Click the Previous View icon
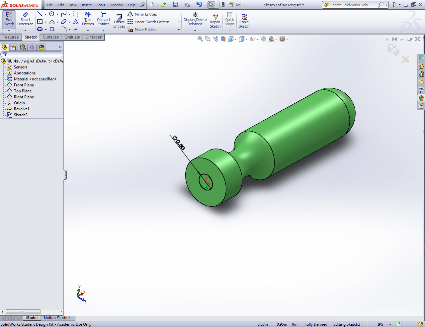Image resolution: width=425 pixels, height=327 pixels. 215,39
